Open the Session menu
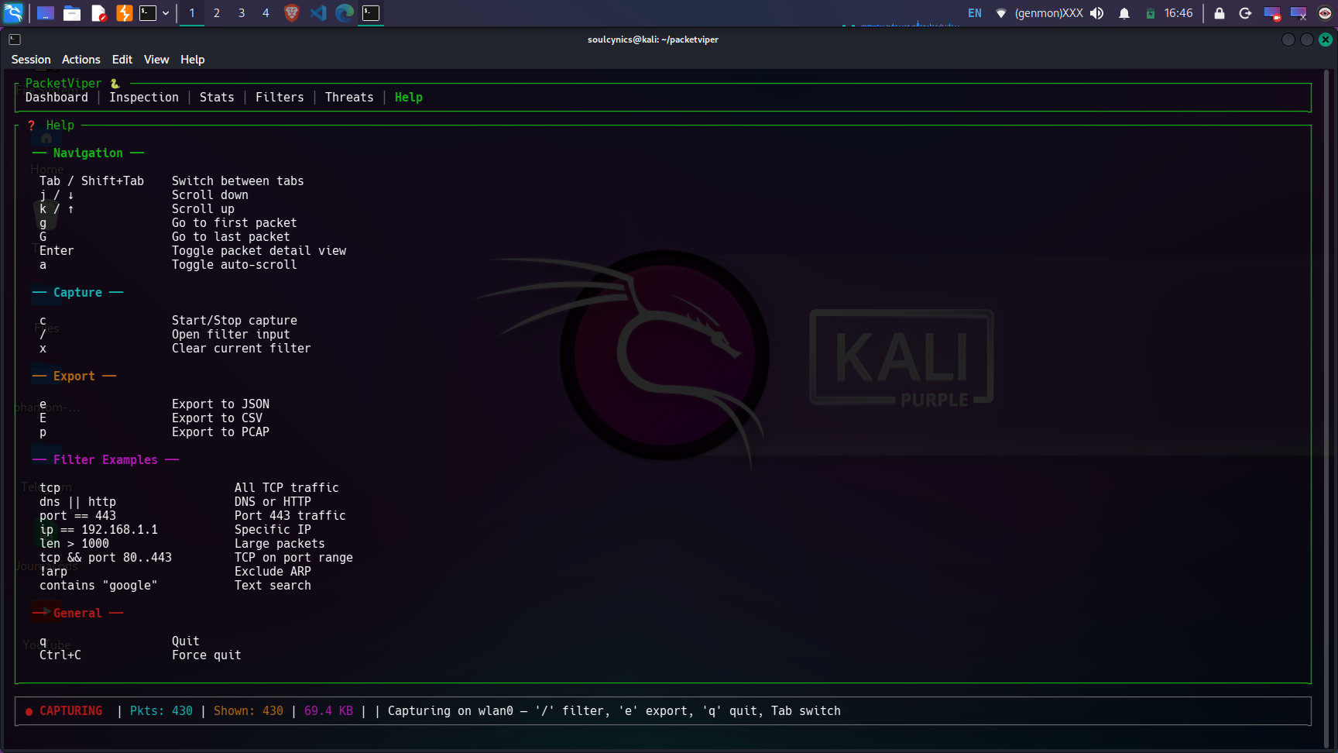 tap(31, 60)
